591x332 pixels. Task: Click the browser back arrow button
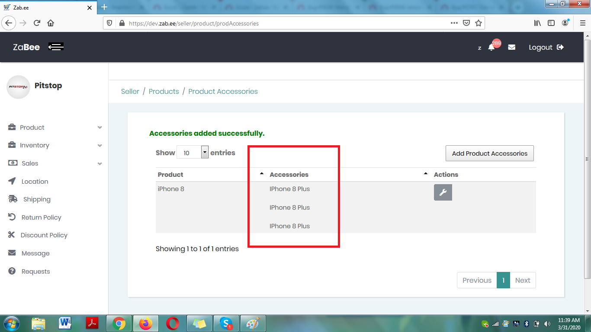(9, 23)
